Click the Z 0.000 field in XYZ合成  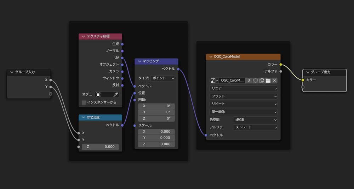[100, 147]
